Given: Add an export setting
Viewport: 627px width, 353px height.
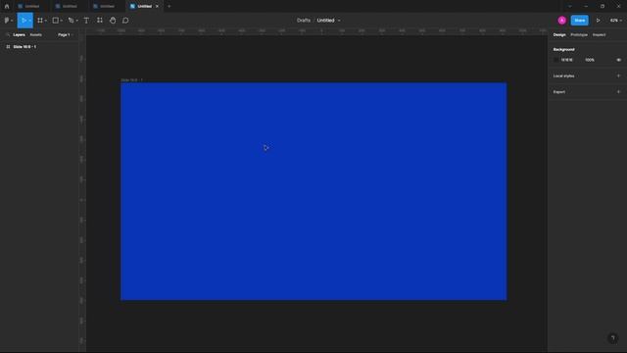Looking at the screenshot, I should [618, 92].
